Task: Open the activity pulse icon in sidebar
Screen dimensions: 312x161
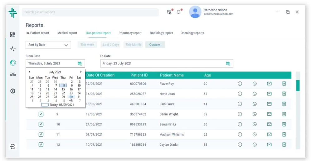Action: (13, 49)
